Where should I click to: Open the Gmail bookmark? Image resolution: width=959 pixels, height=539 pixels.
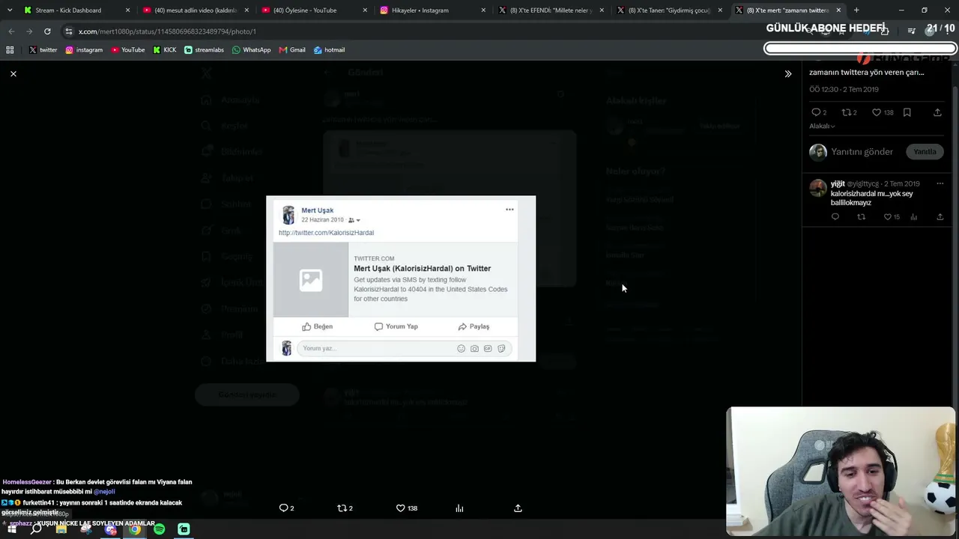click(x=292, y=50)
